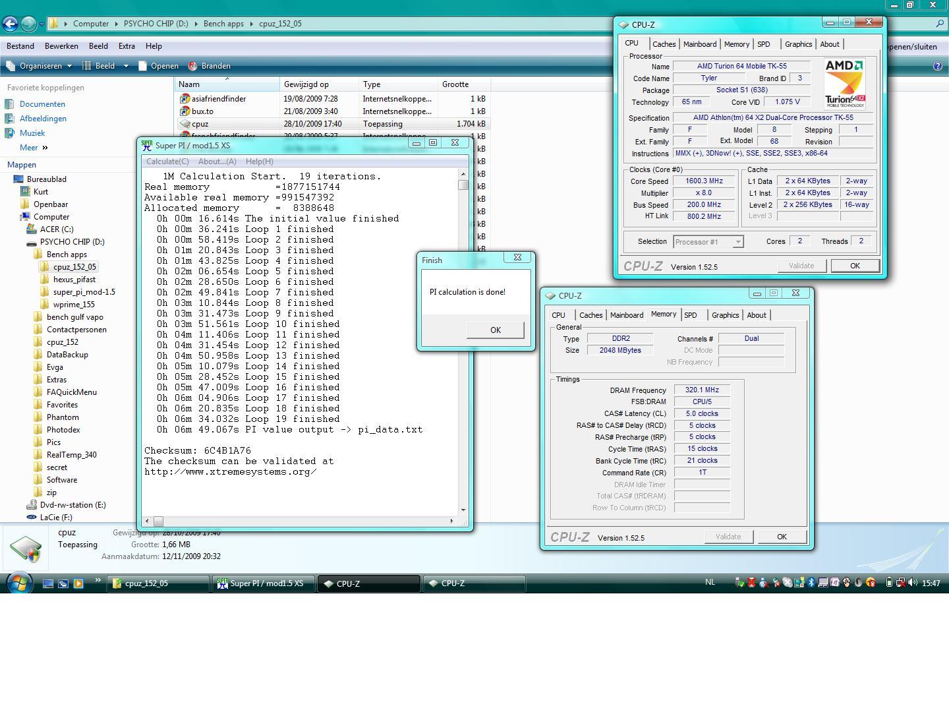Open the Bewerken menu
This screenshot has width=949, height=716.
[x=61, y=46]
